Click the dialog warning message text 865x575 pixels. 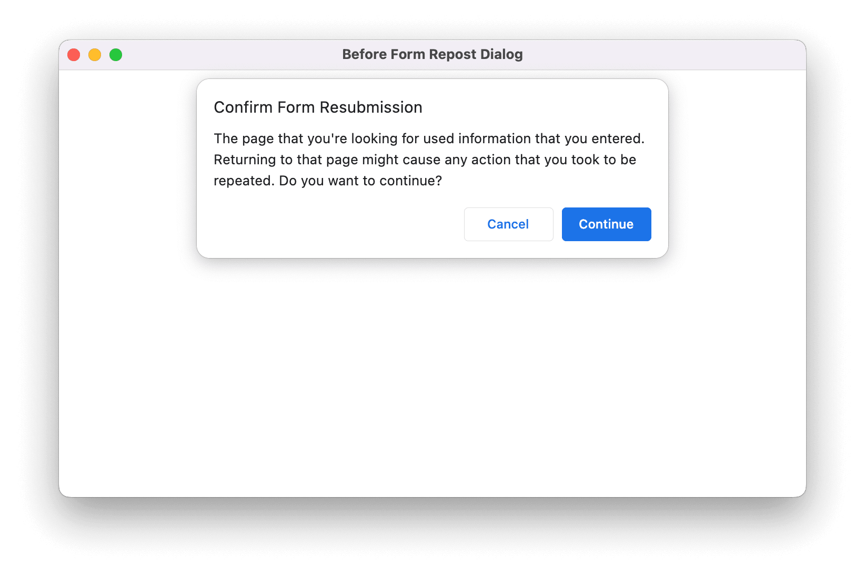pos(429,159)
